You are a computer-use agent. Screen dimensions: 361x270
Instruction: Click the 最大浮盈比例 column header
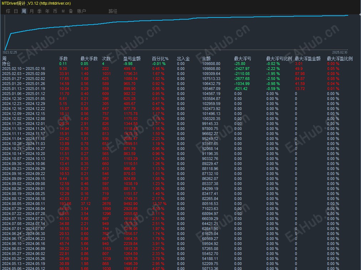point(340,59)
